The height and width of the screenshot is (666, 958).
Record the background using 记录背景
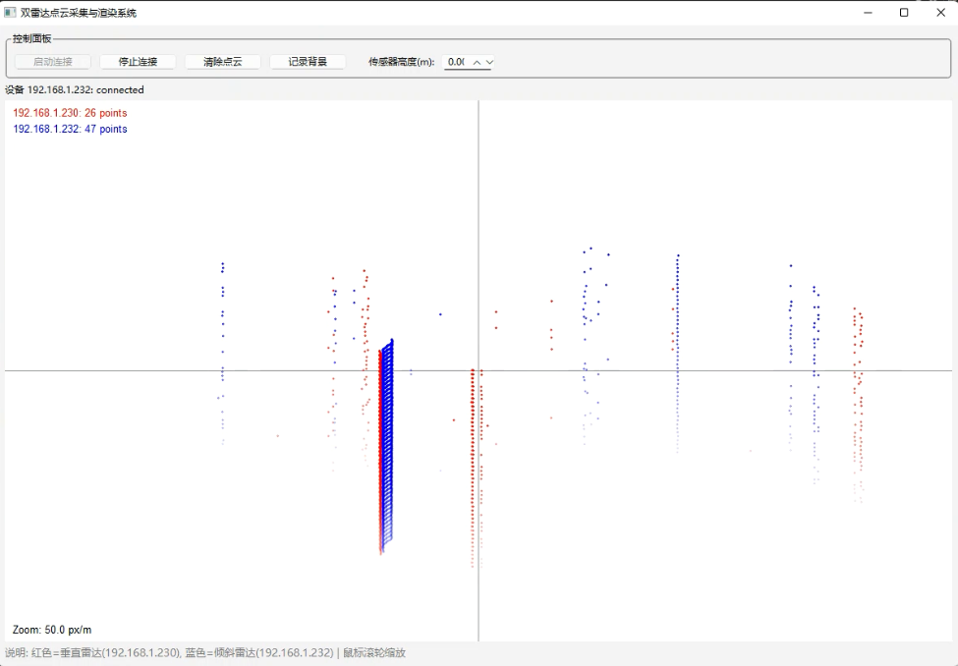pos(308,62)
